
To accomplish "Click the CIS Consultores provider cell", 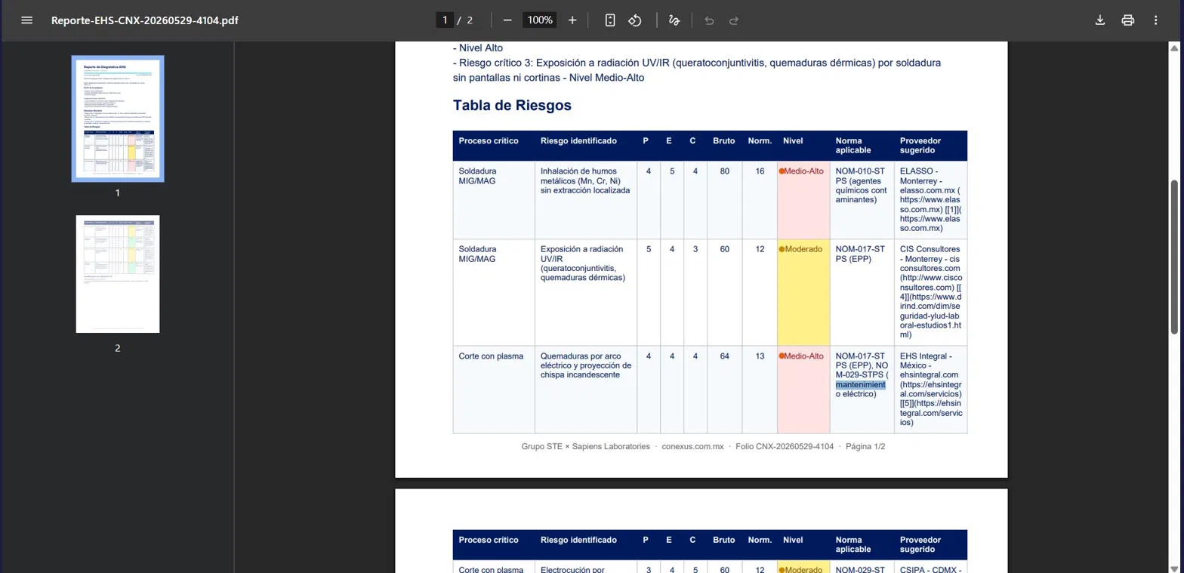I will coord(930,292).
